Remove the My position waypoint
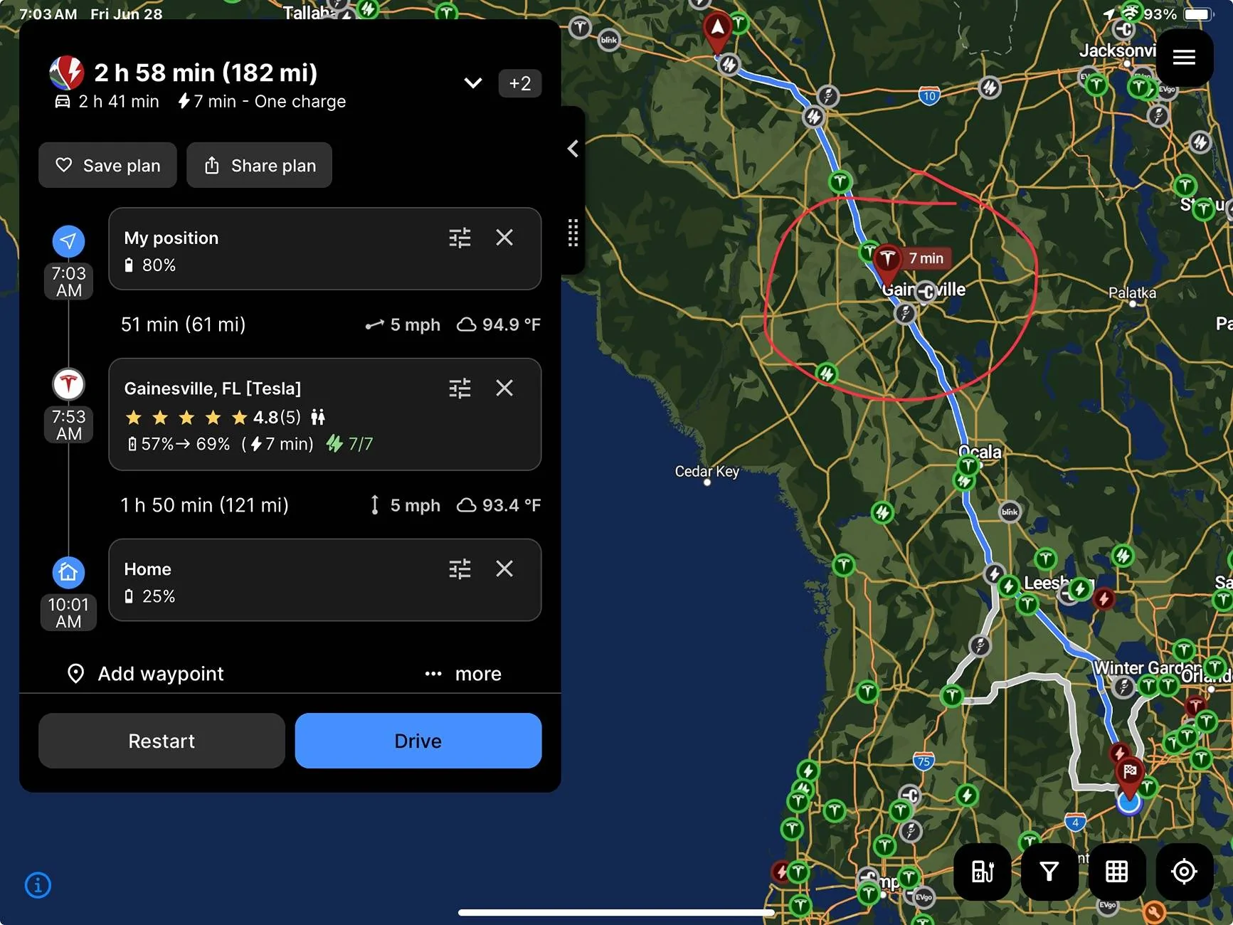The width and height of the screenshot is (1233, 925). click(504, 238)
